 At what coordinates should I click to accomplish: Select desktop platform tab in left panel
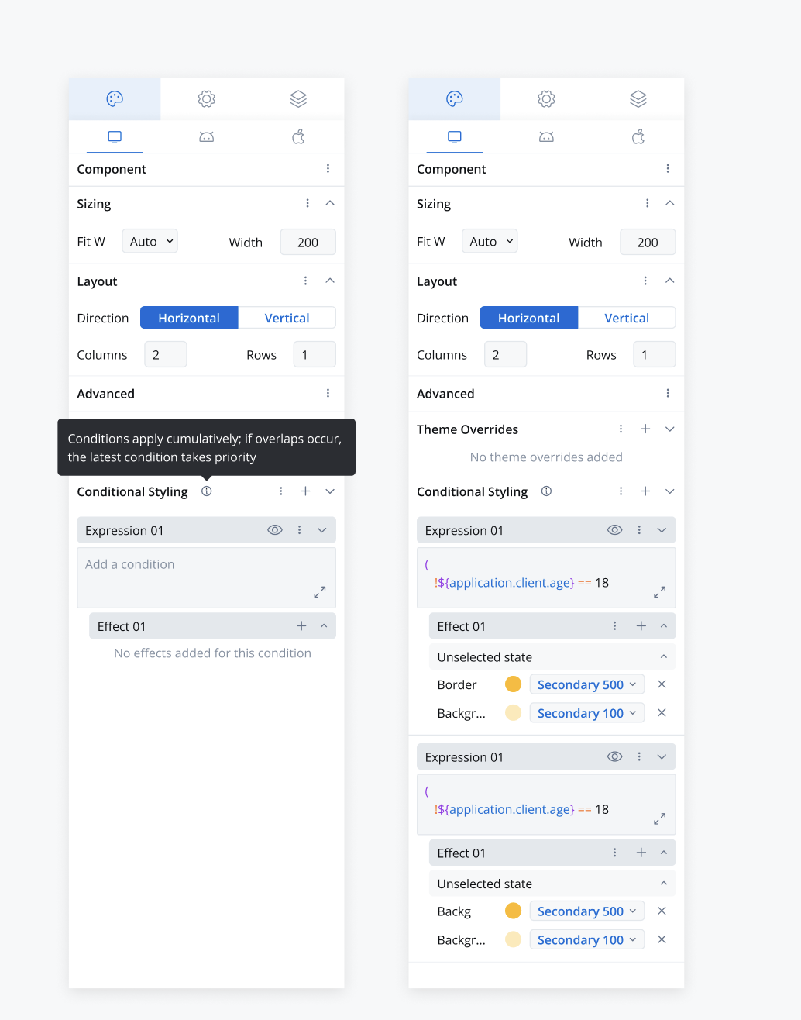click(x=115, y=137)
